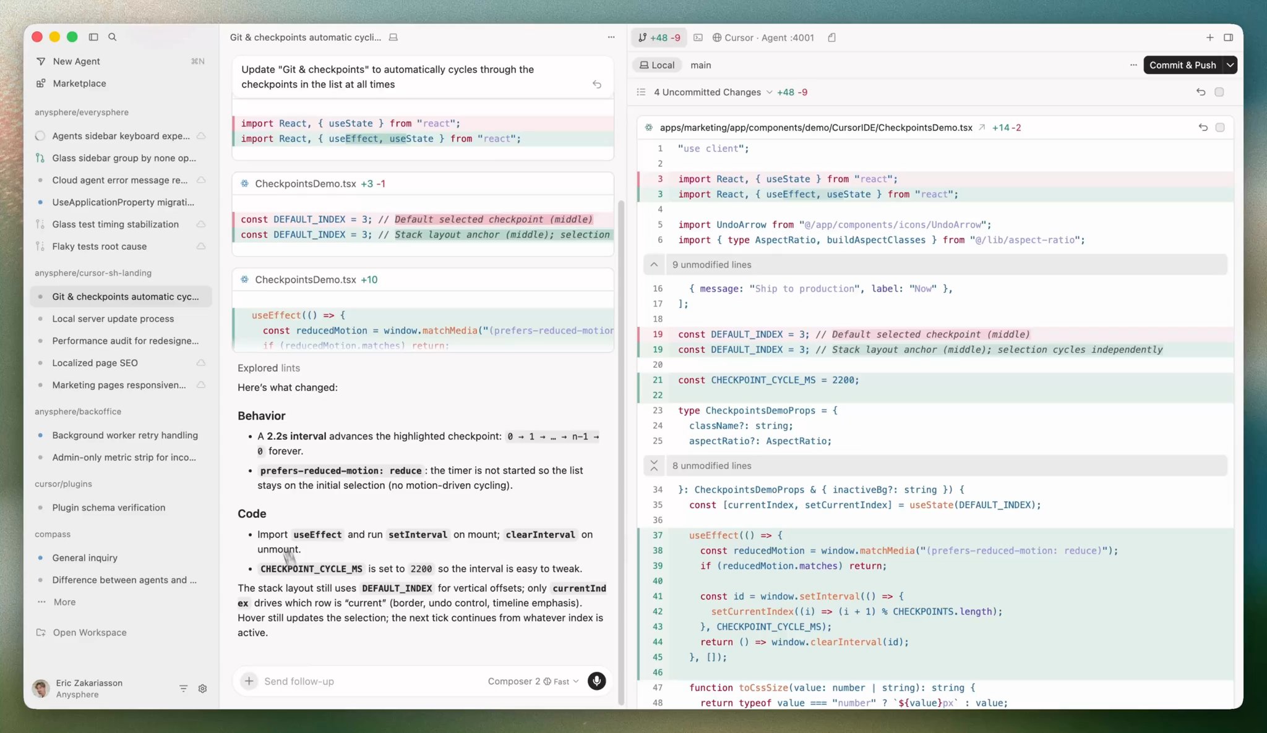
Task: Open the Commit & Push dropdown arrow
Action: [x=1230, y=65]
